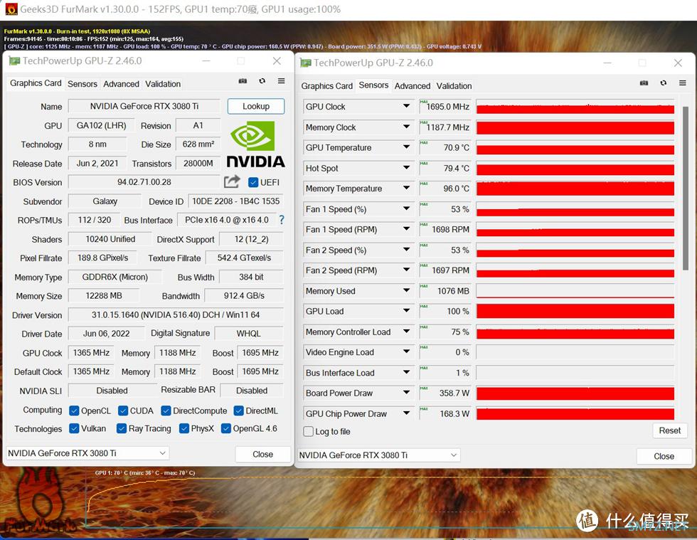
Task: Click the screenshot camera icon in Graphics Card window
Action: 243,81
